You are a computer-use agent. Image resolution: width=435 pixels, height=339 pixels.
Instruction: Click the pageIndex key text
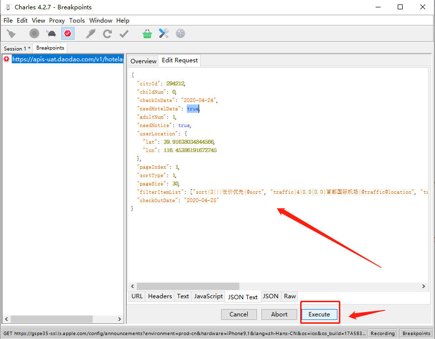(x=153, y=167)
